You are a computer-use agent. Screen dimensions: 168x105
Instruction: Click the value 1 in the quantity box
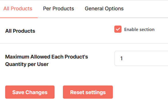[x=121, y=59]
